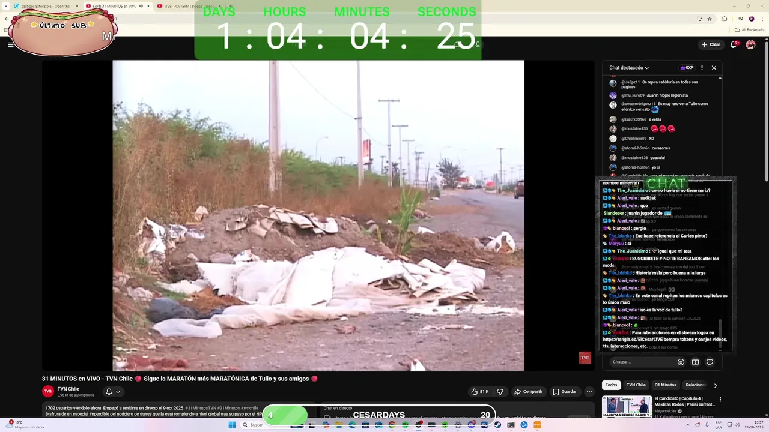Like the video with 81 K likes

(x=480, y=392)
